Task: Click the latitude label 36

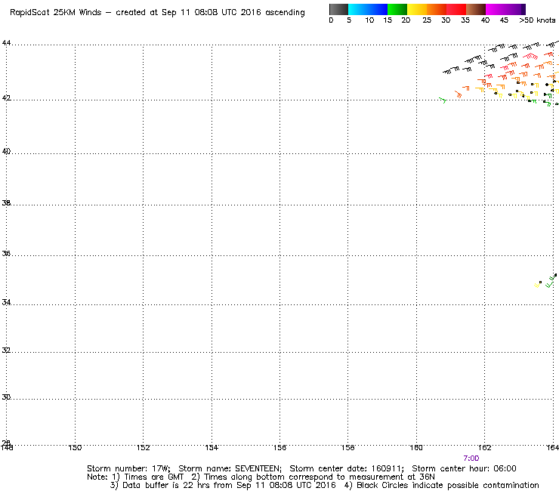Action: pos(6,254)
